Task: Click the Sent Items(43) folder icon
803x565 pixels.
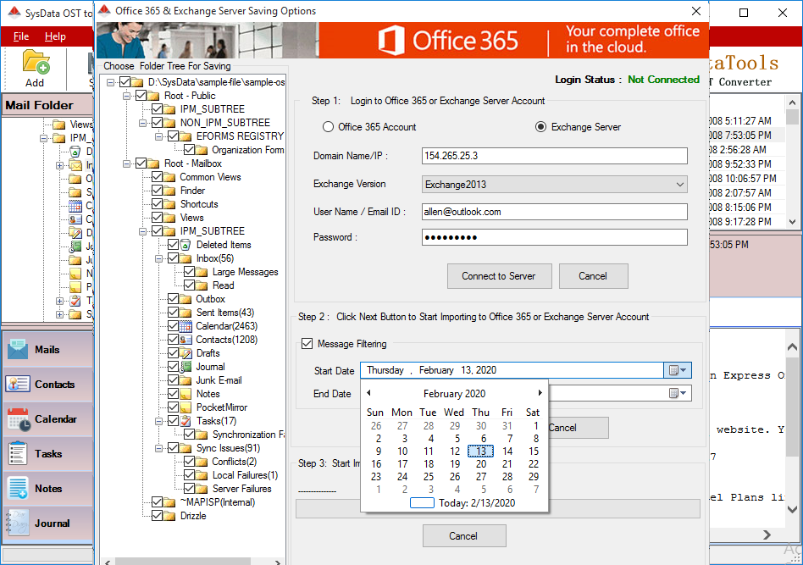Action: pyautogui.click(x=186, y=313)
